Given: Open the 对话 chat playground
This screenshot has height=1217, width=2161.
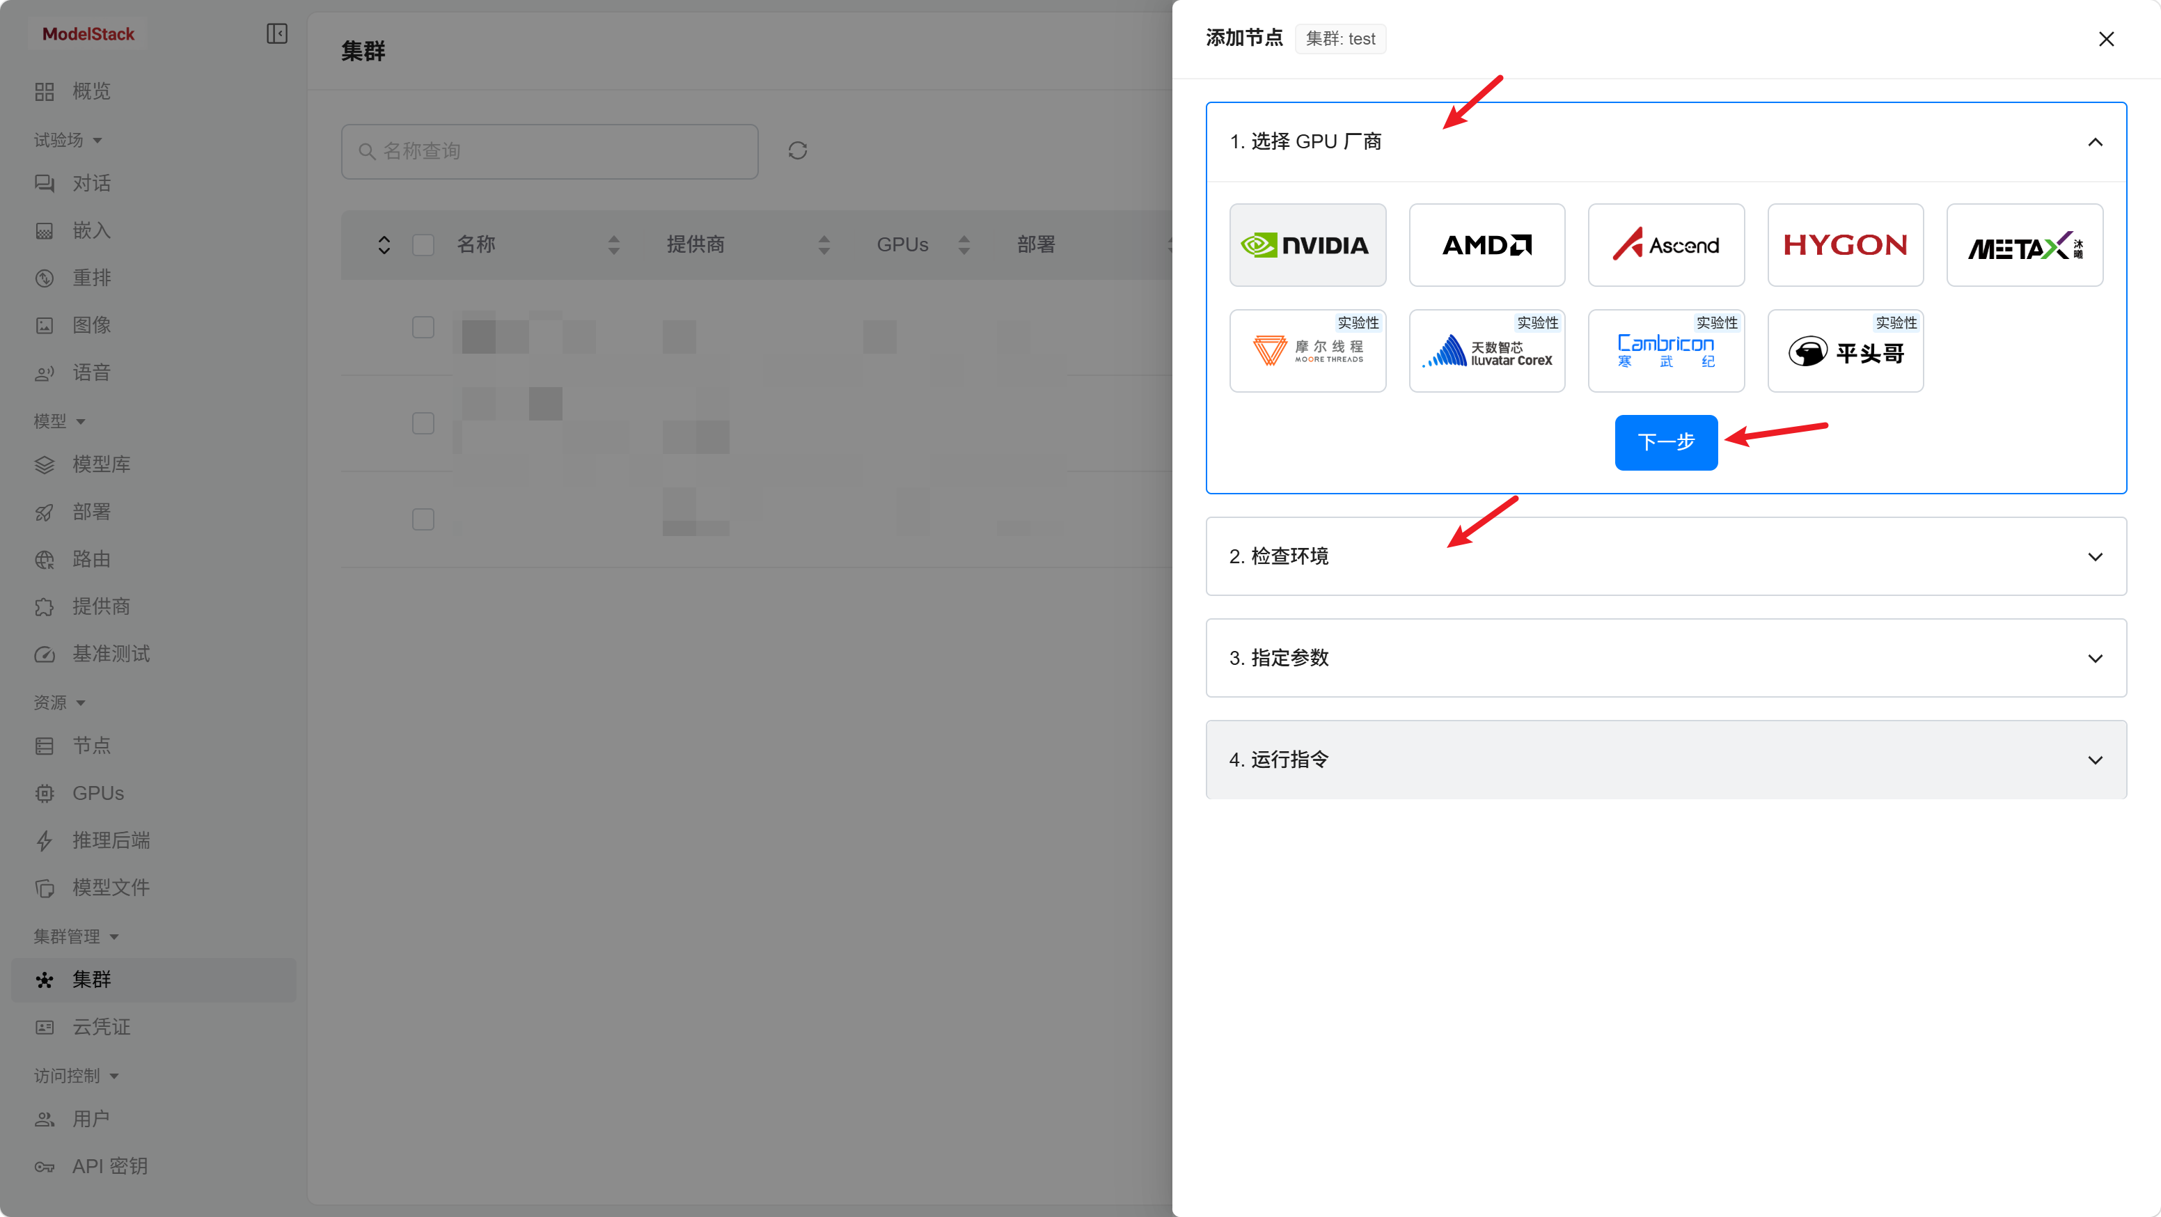Looking at the screenshot, I should (x=152, y=183).
